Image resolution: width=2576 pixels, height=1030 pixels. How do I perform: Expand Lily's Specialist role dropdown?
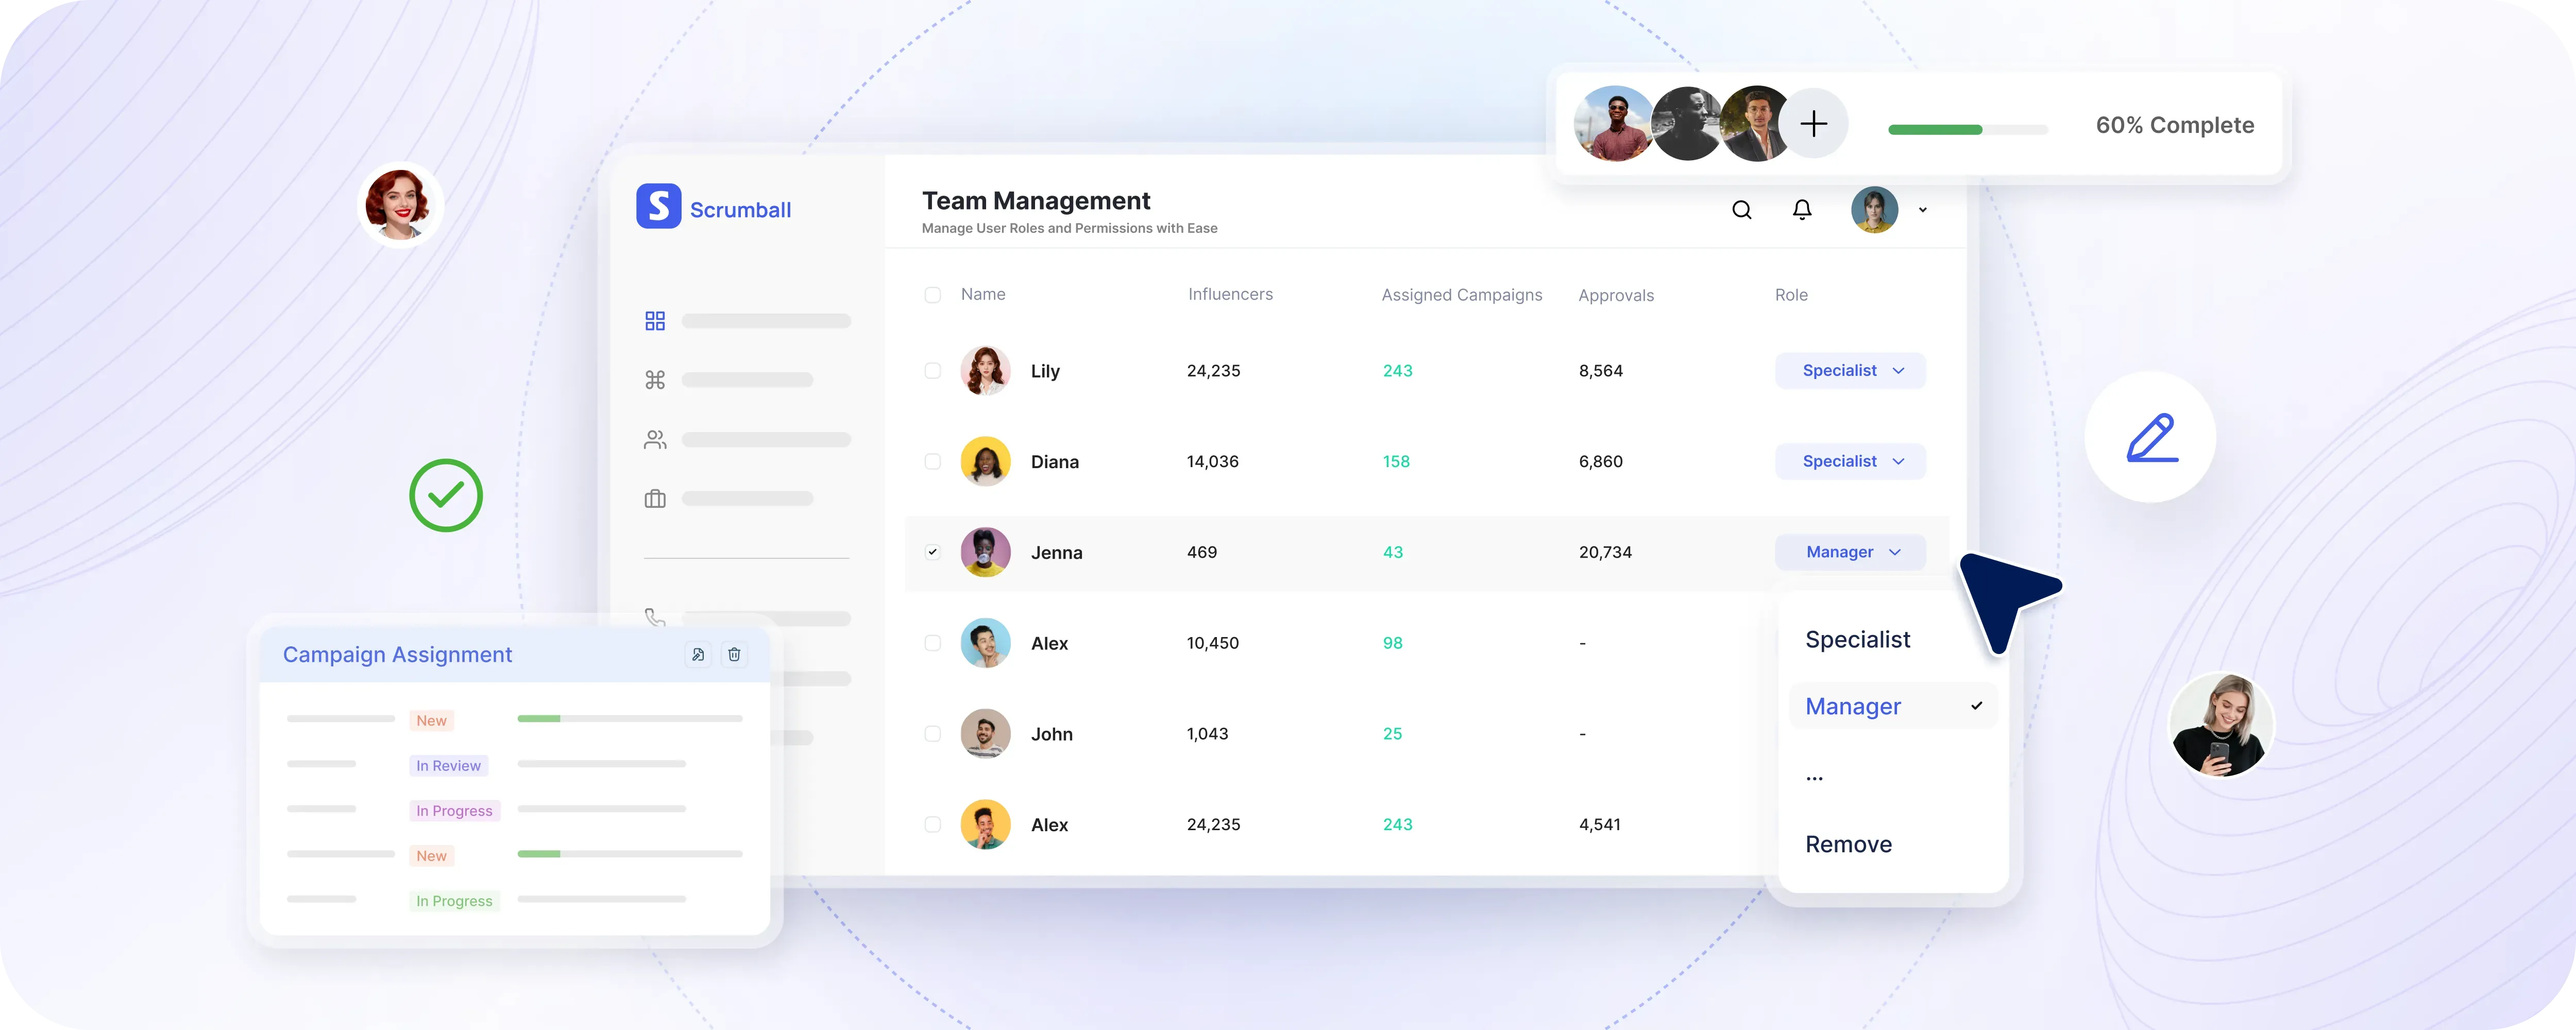1850,371
